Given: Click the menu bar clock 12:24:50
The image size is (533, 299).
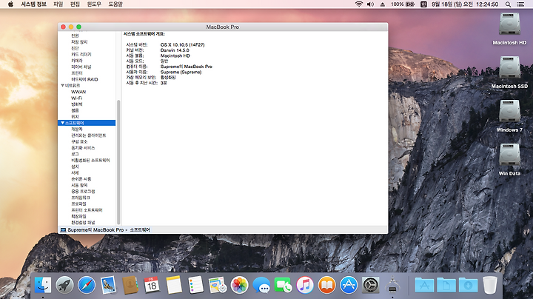Looking at the screenshot, I should click(487, 4).
